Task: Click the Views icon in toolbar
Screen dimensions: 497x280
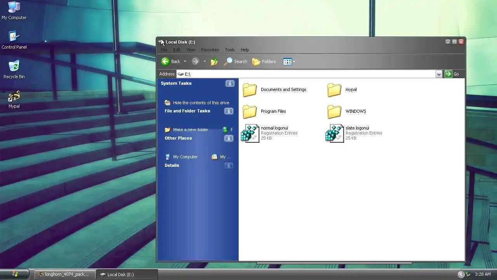Action: [287, 61]
